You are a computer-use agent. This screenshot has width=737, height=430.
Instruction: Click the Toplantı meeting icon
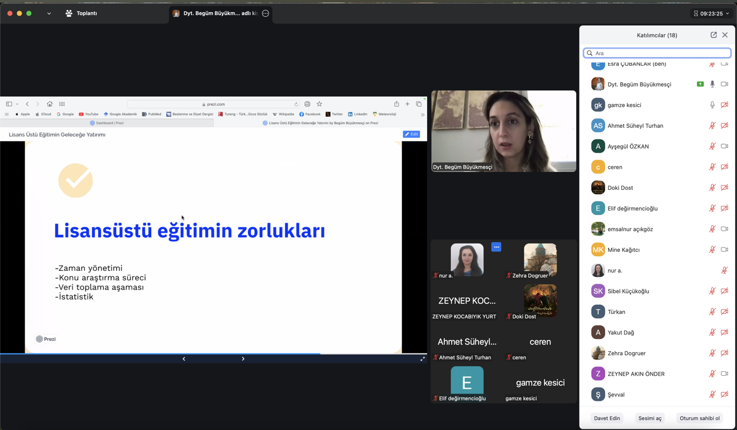click(69, 13)
